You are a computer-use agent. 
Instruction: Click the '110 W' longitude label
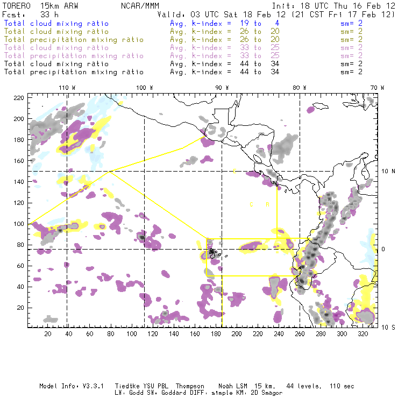67,88
